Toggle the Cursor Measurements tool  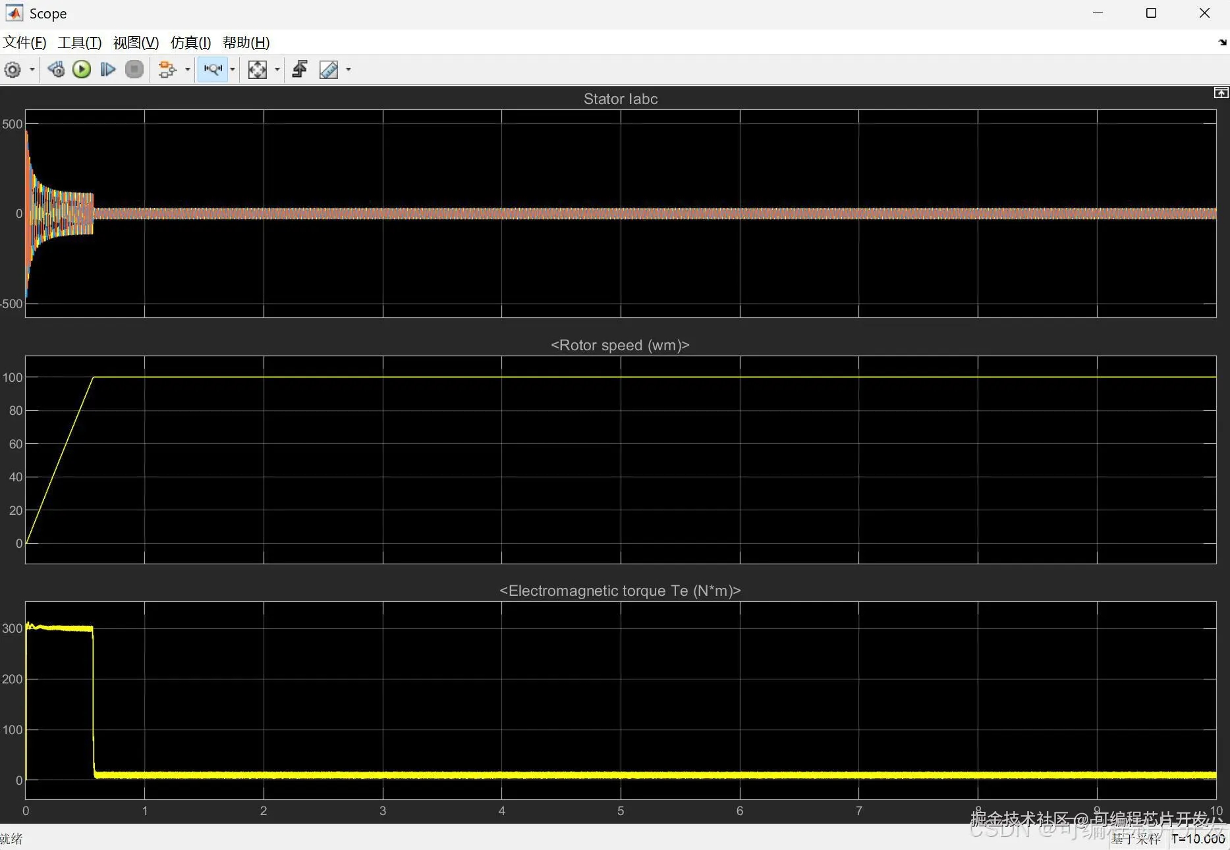pyautogui.click(x=328, y=69)
